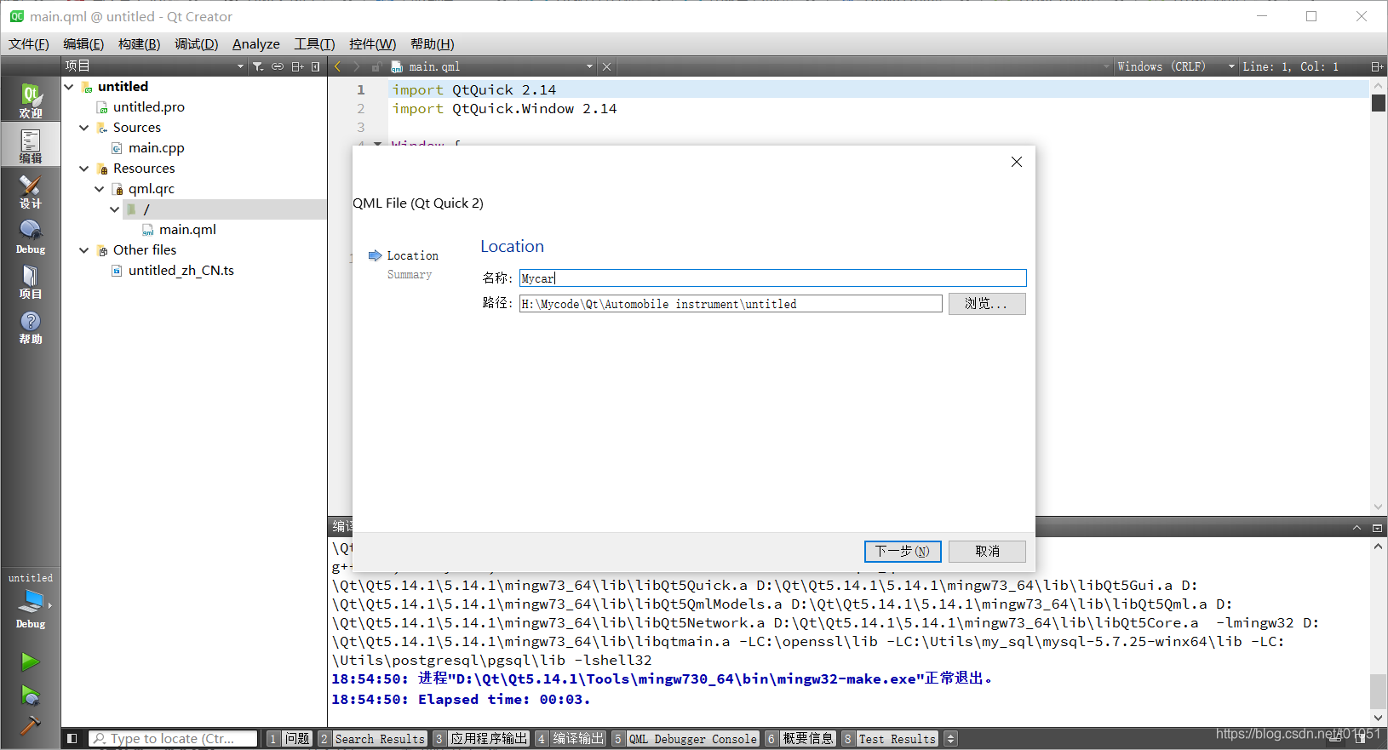Close the project side panel
1388x750 pixels.
(316, 66)
